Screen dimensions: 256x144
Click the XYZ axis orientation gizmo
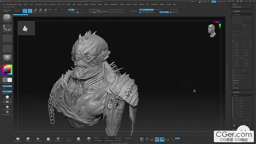coord(218,24)
